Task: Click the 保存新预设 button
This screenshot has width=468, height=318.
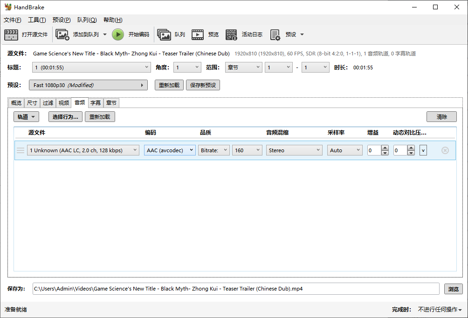Action: (203, 85)
